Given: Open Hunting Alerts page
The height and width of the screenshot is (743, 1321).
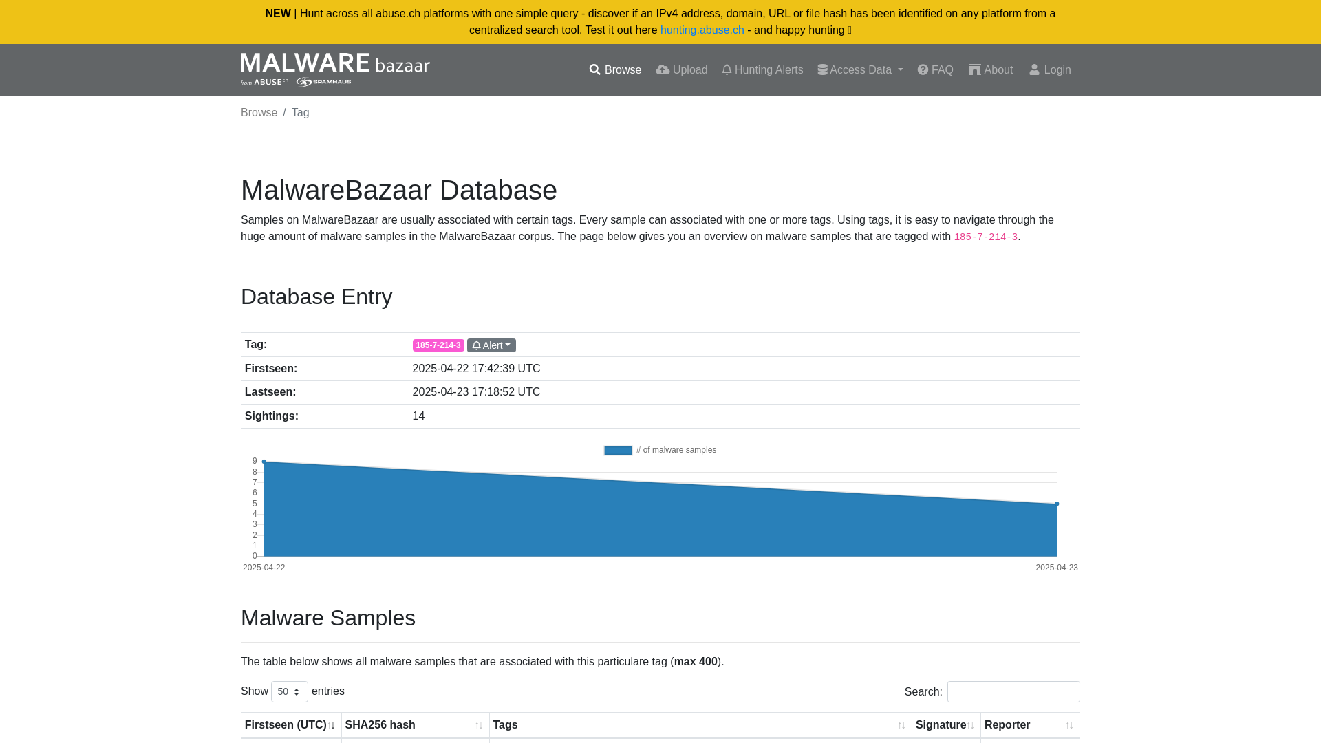Looking at the screenshot, I should [762, 70].
